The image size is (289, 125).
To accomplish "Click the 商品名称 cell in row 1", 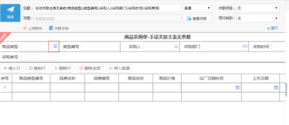I will click(x=136, y=88).
